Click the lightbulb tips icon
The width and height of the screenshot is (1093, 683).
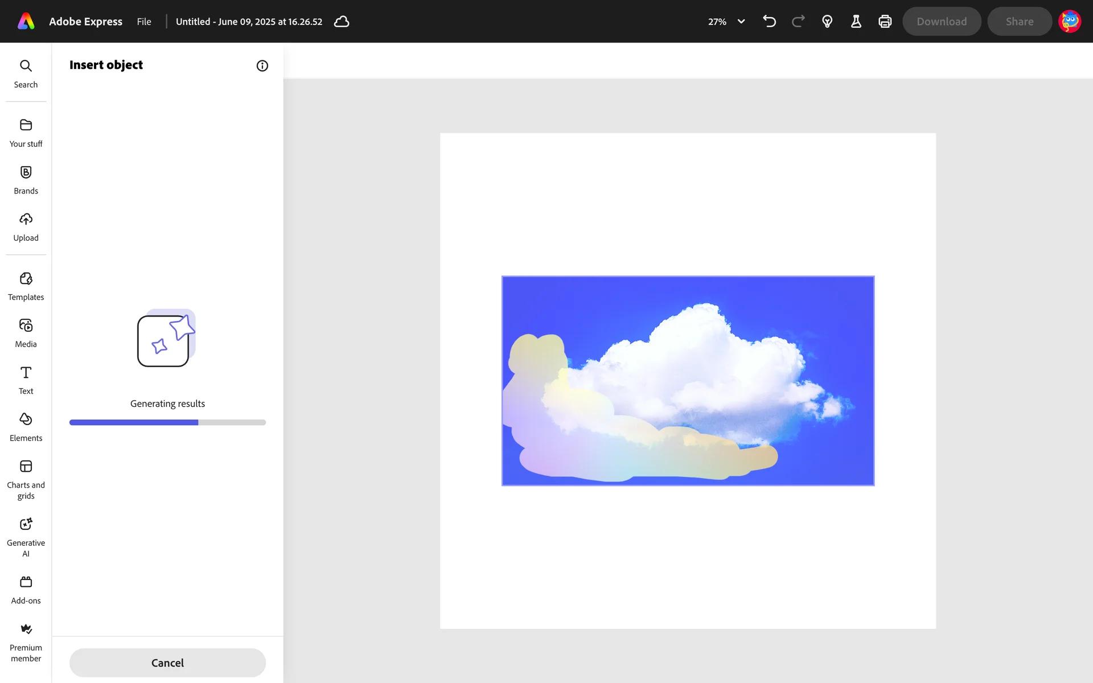827,22
